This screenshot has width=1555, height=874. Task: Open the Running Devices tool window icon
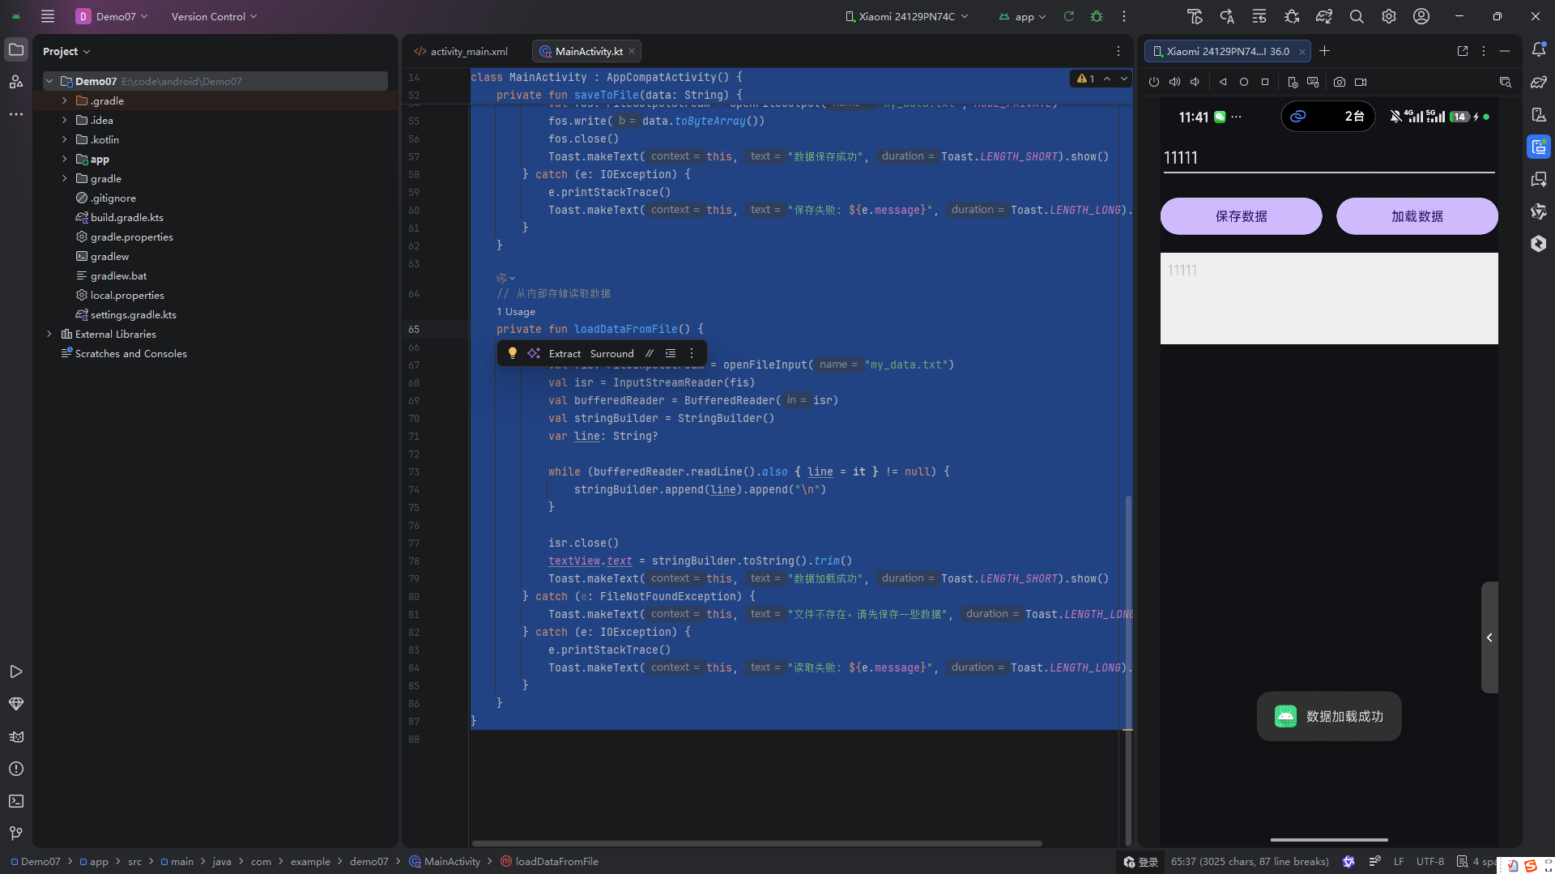tap(1539, 147)
